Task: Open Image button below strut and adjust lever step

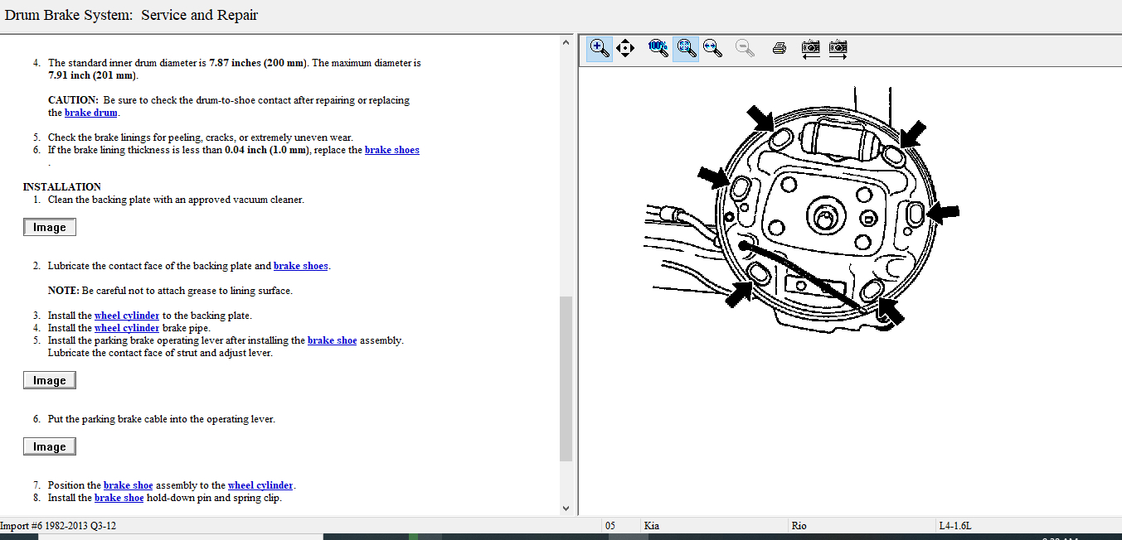Action: [50, 381]
